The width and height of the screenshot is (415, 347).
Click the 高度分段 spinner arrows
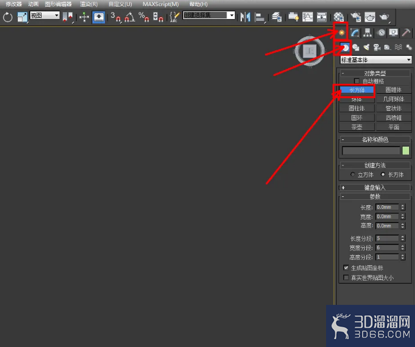coord(403,257)
